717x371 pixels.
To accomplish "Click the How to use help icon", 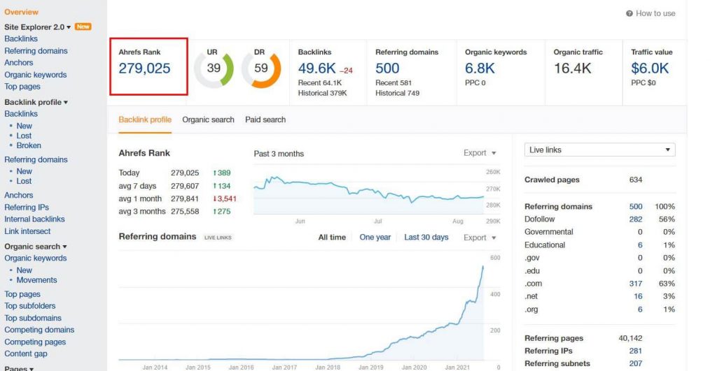I will tap(629, 14).
